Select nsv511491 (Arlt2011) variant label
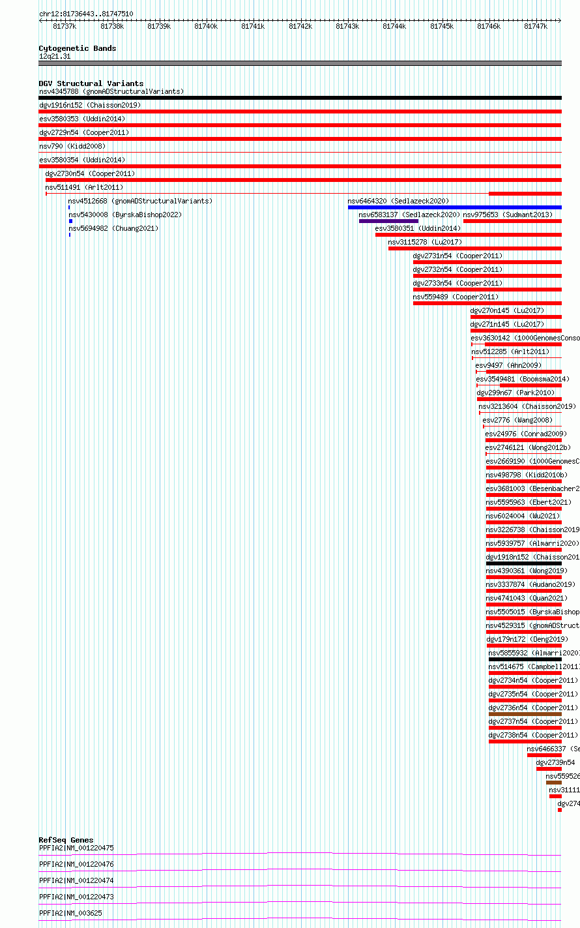This screenshot has height=928, width=580. pos(84,187)
